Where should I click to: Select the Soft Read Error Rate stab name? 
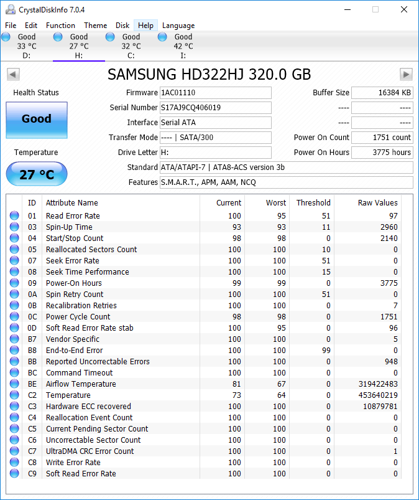pyautogui.click(x=90, y=328)
